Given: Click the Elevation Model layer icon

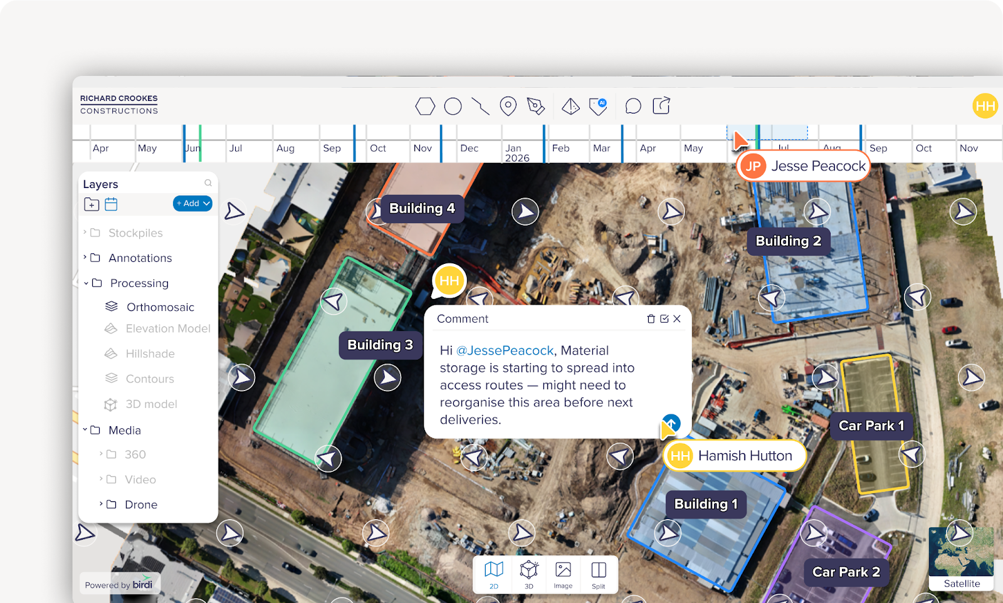Looking at the screenshot, I should point(111,328).
